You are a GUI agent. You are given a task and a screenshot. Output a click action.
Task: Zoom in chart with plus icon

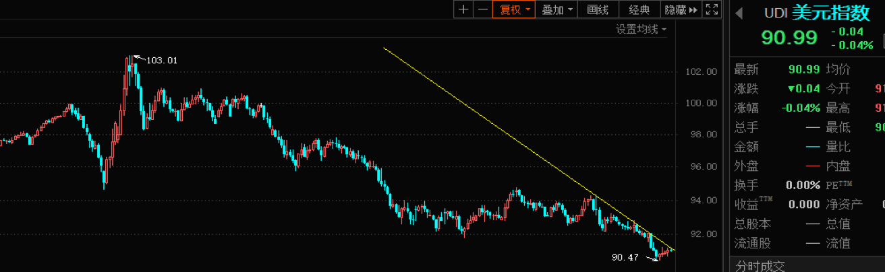pos(463,9)
